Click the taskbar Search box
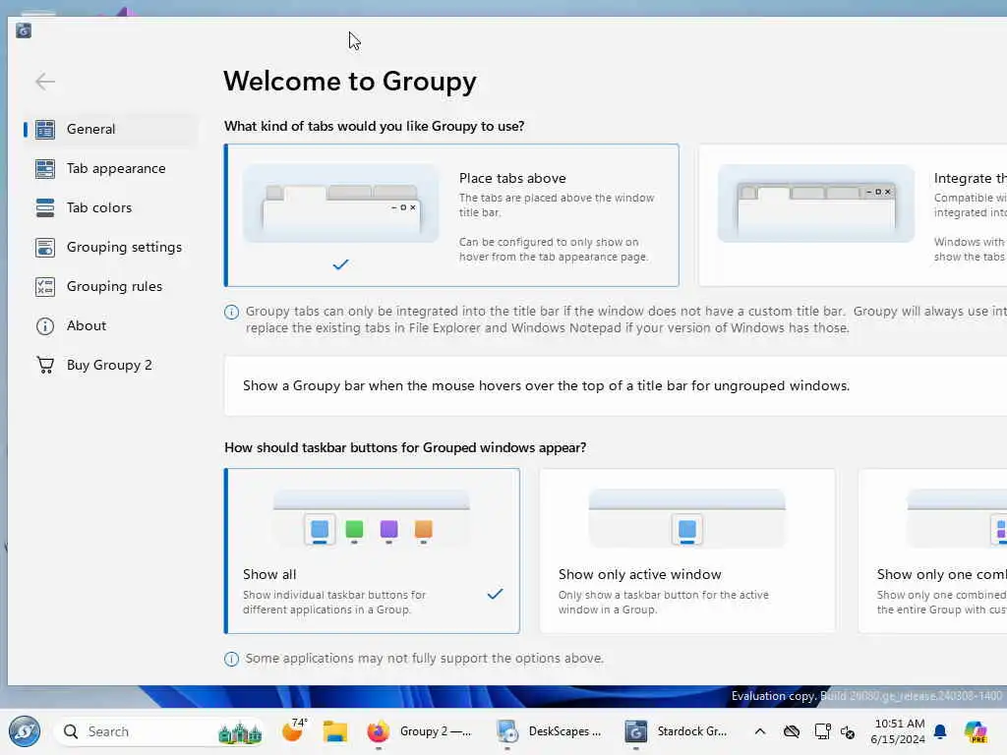Image resolution: width=1007 pixels, height=755 pixels. pyautogui.click(x=159, y=731)
